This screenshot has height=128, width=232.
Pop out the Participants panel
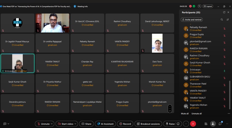point(224,12)
